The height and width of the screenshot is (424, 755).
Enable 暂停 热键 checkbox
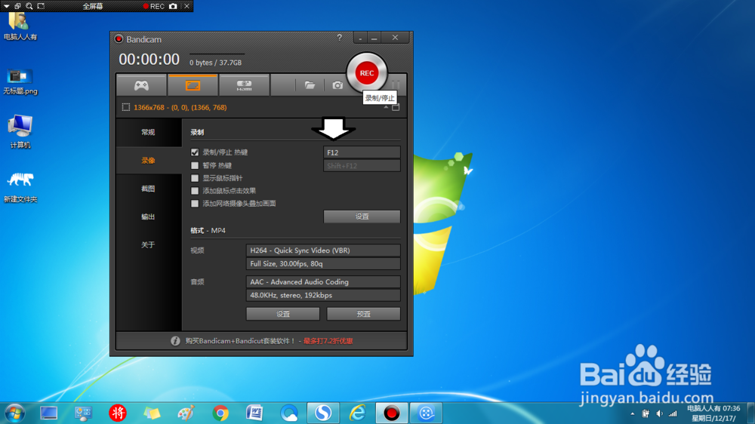tap(195, 165)
